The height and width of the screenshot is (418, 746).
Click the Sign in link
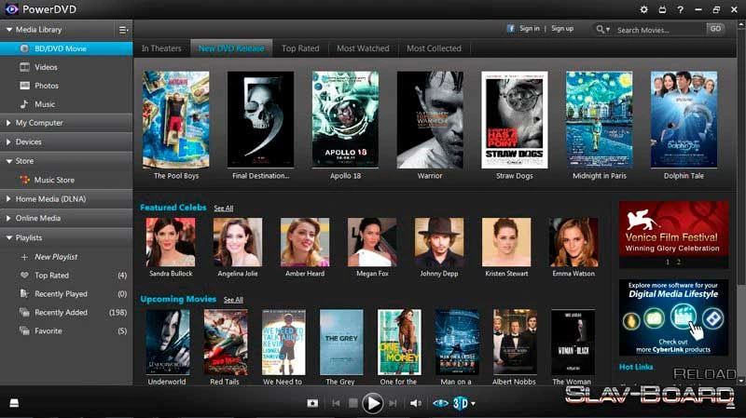pyautogui.click(x=529, y=29)
